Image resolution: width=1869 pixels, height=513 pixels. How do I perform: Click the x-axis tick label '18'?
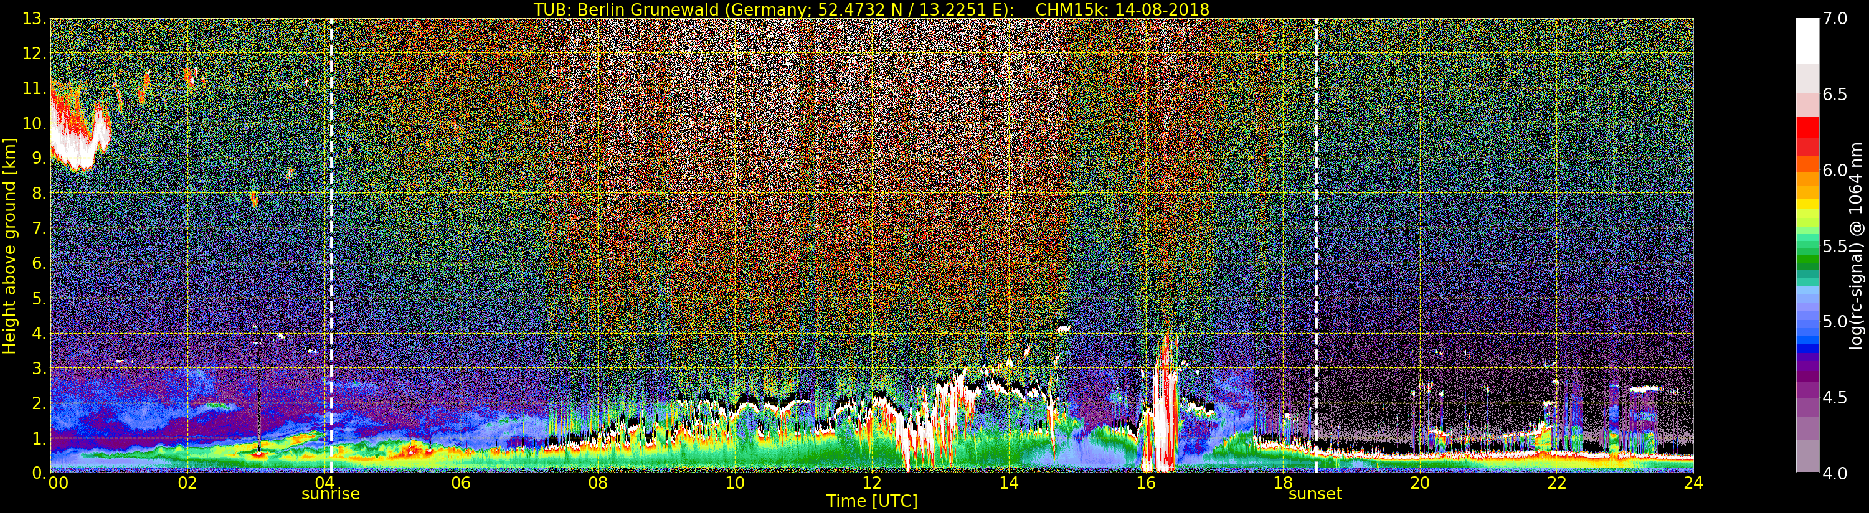pos(1283,482)
